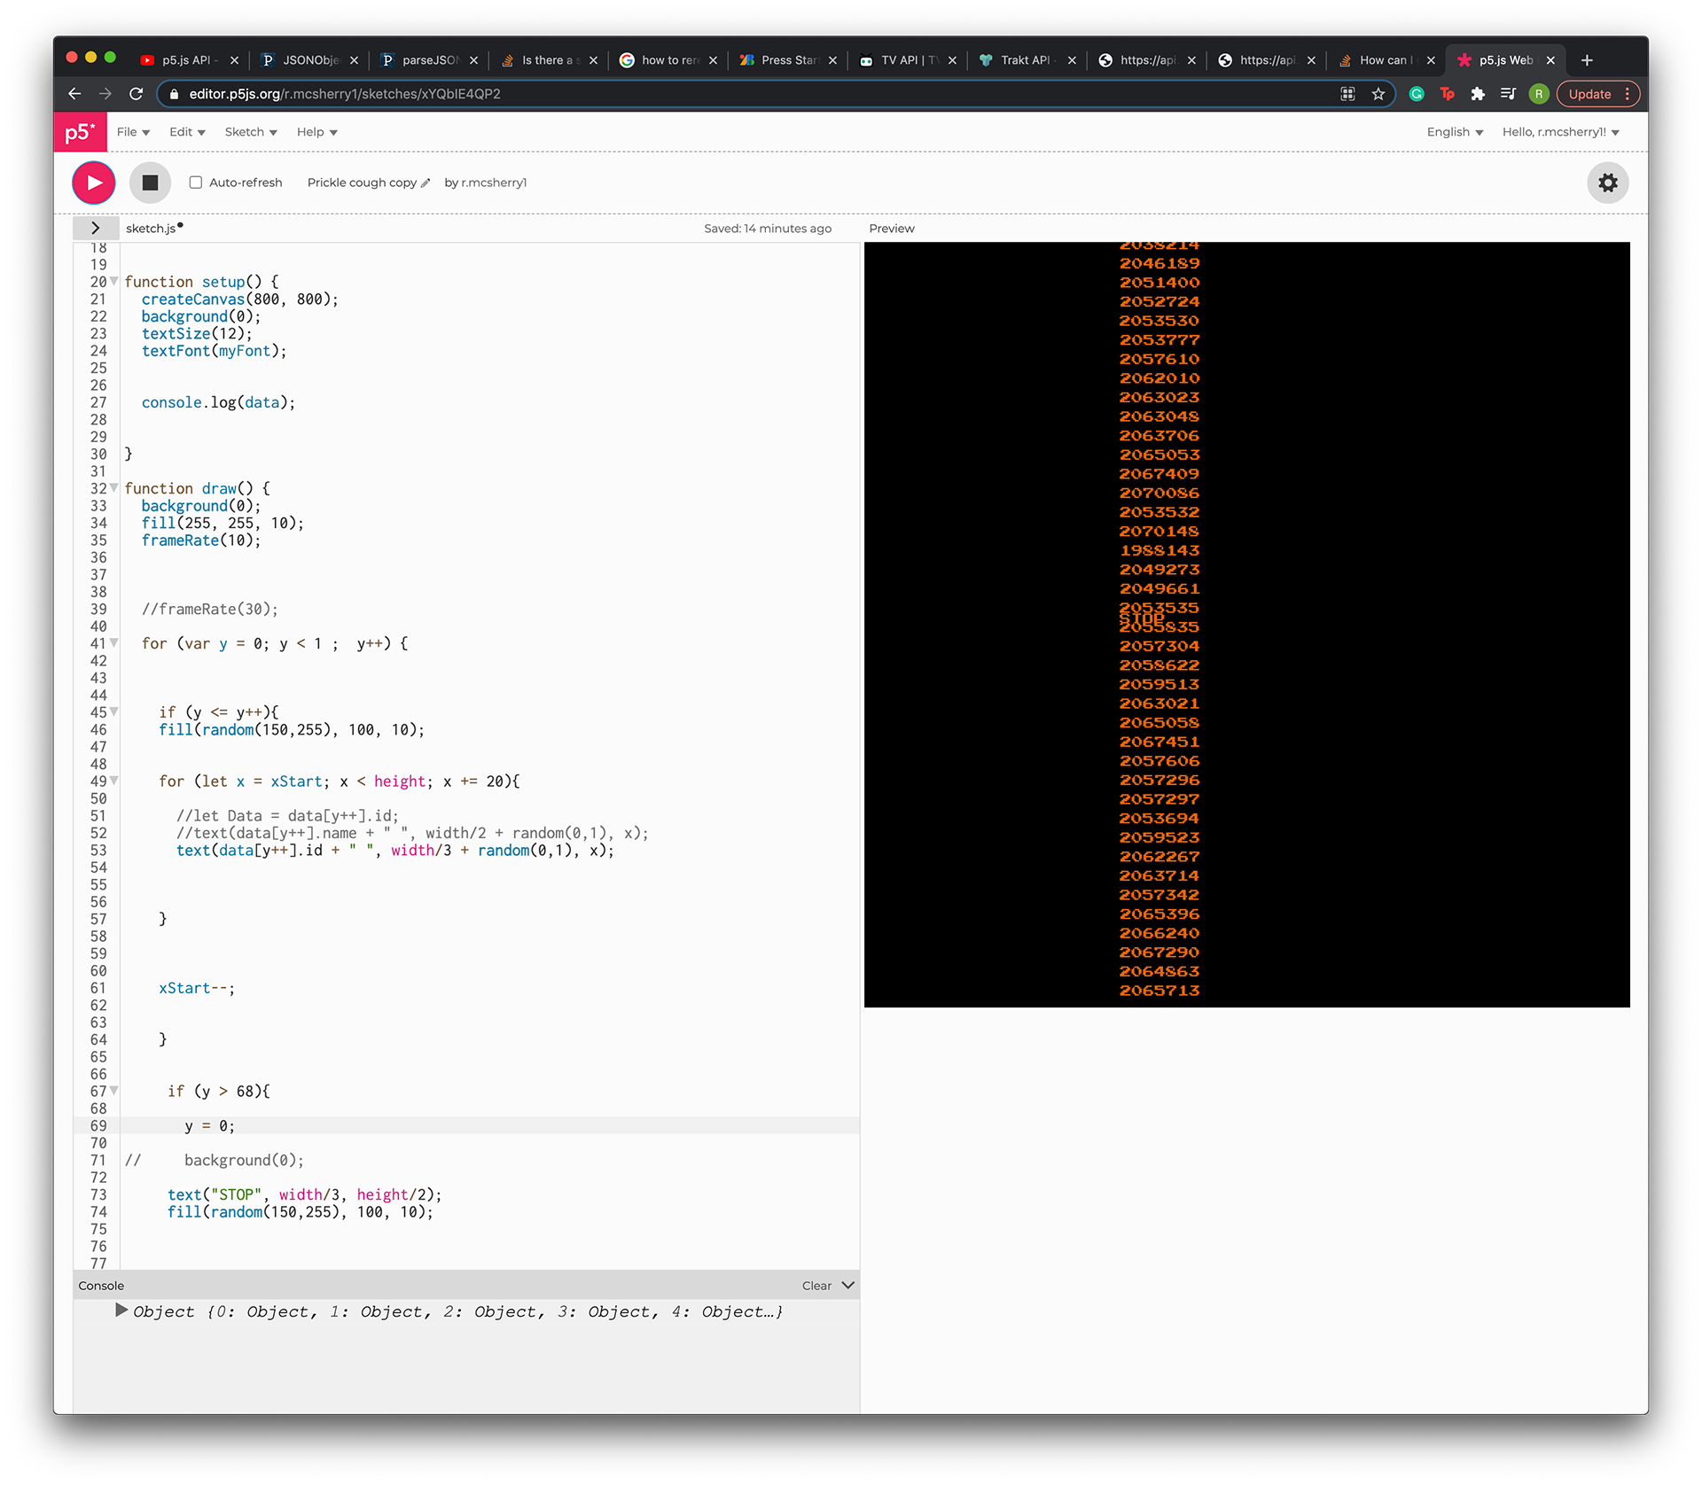The image size is (1702, 1485).
Task: Stop the running sketch
Action: [150, 183]
